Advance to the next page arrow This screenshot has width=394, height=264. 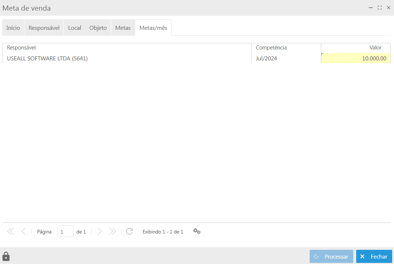click(100, 231)
